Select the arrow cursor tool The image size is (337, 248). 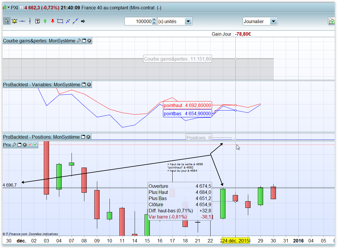7,21
